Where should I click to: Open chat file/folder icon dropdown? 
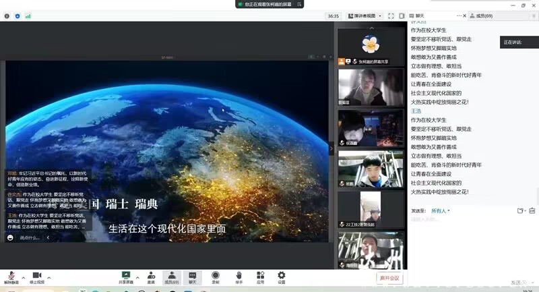click(521, 211)
